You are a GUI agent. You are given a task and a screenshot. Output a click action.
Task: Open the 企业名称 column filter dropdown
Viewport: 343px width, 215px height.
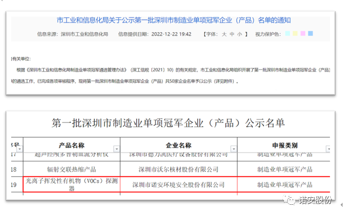coord(234,149)
